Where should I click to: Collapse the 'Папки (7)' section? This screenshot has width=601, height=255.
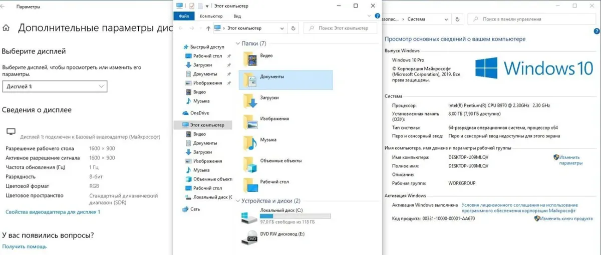coord(237,43)
